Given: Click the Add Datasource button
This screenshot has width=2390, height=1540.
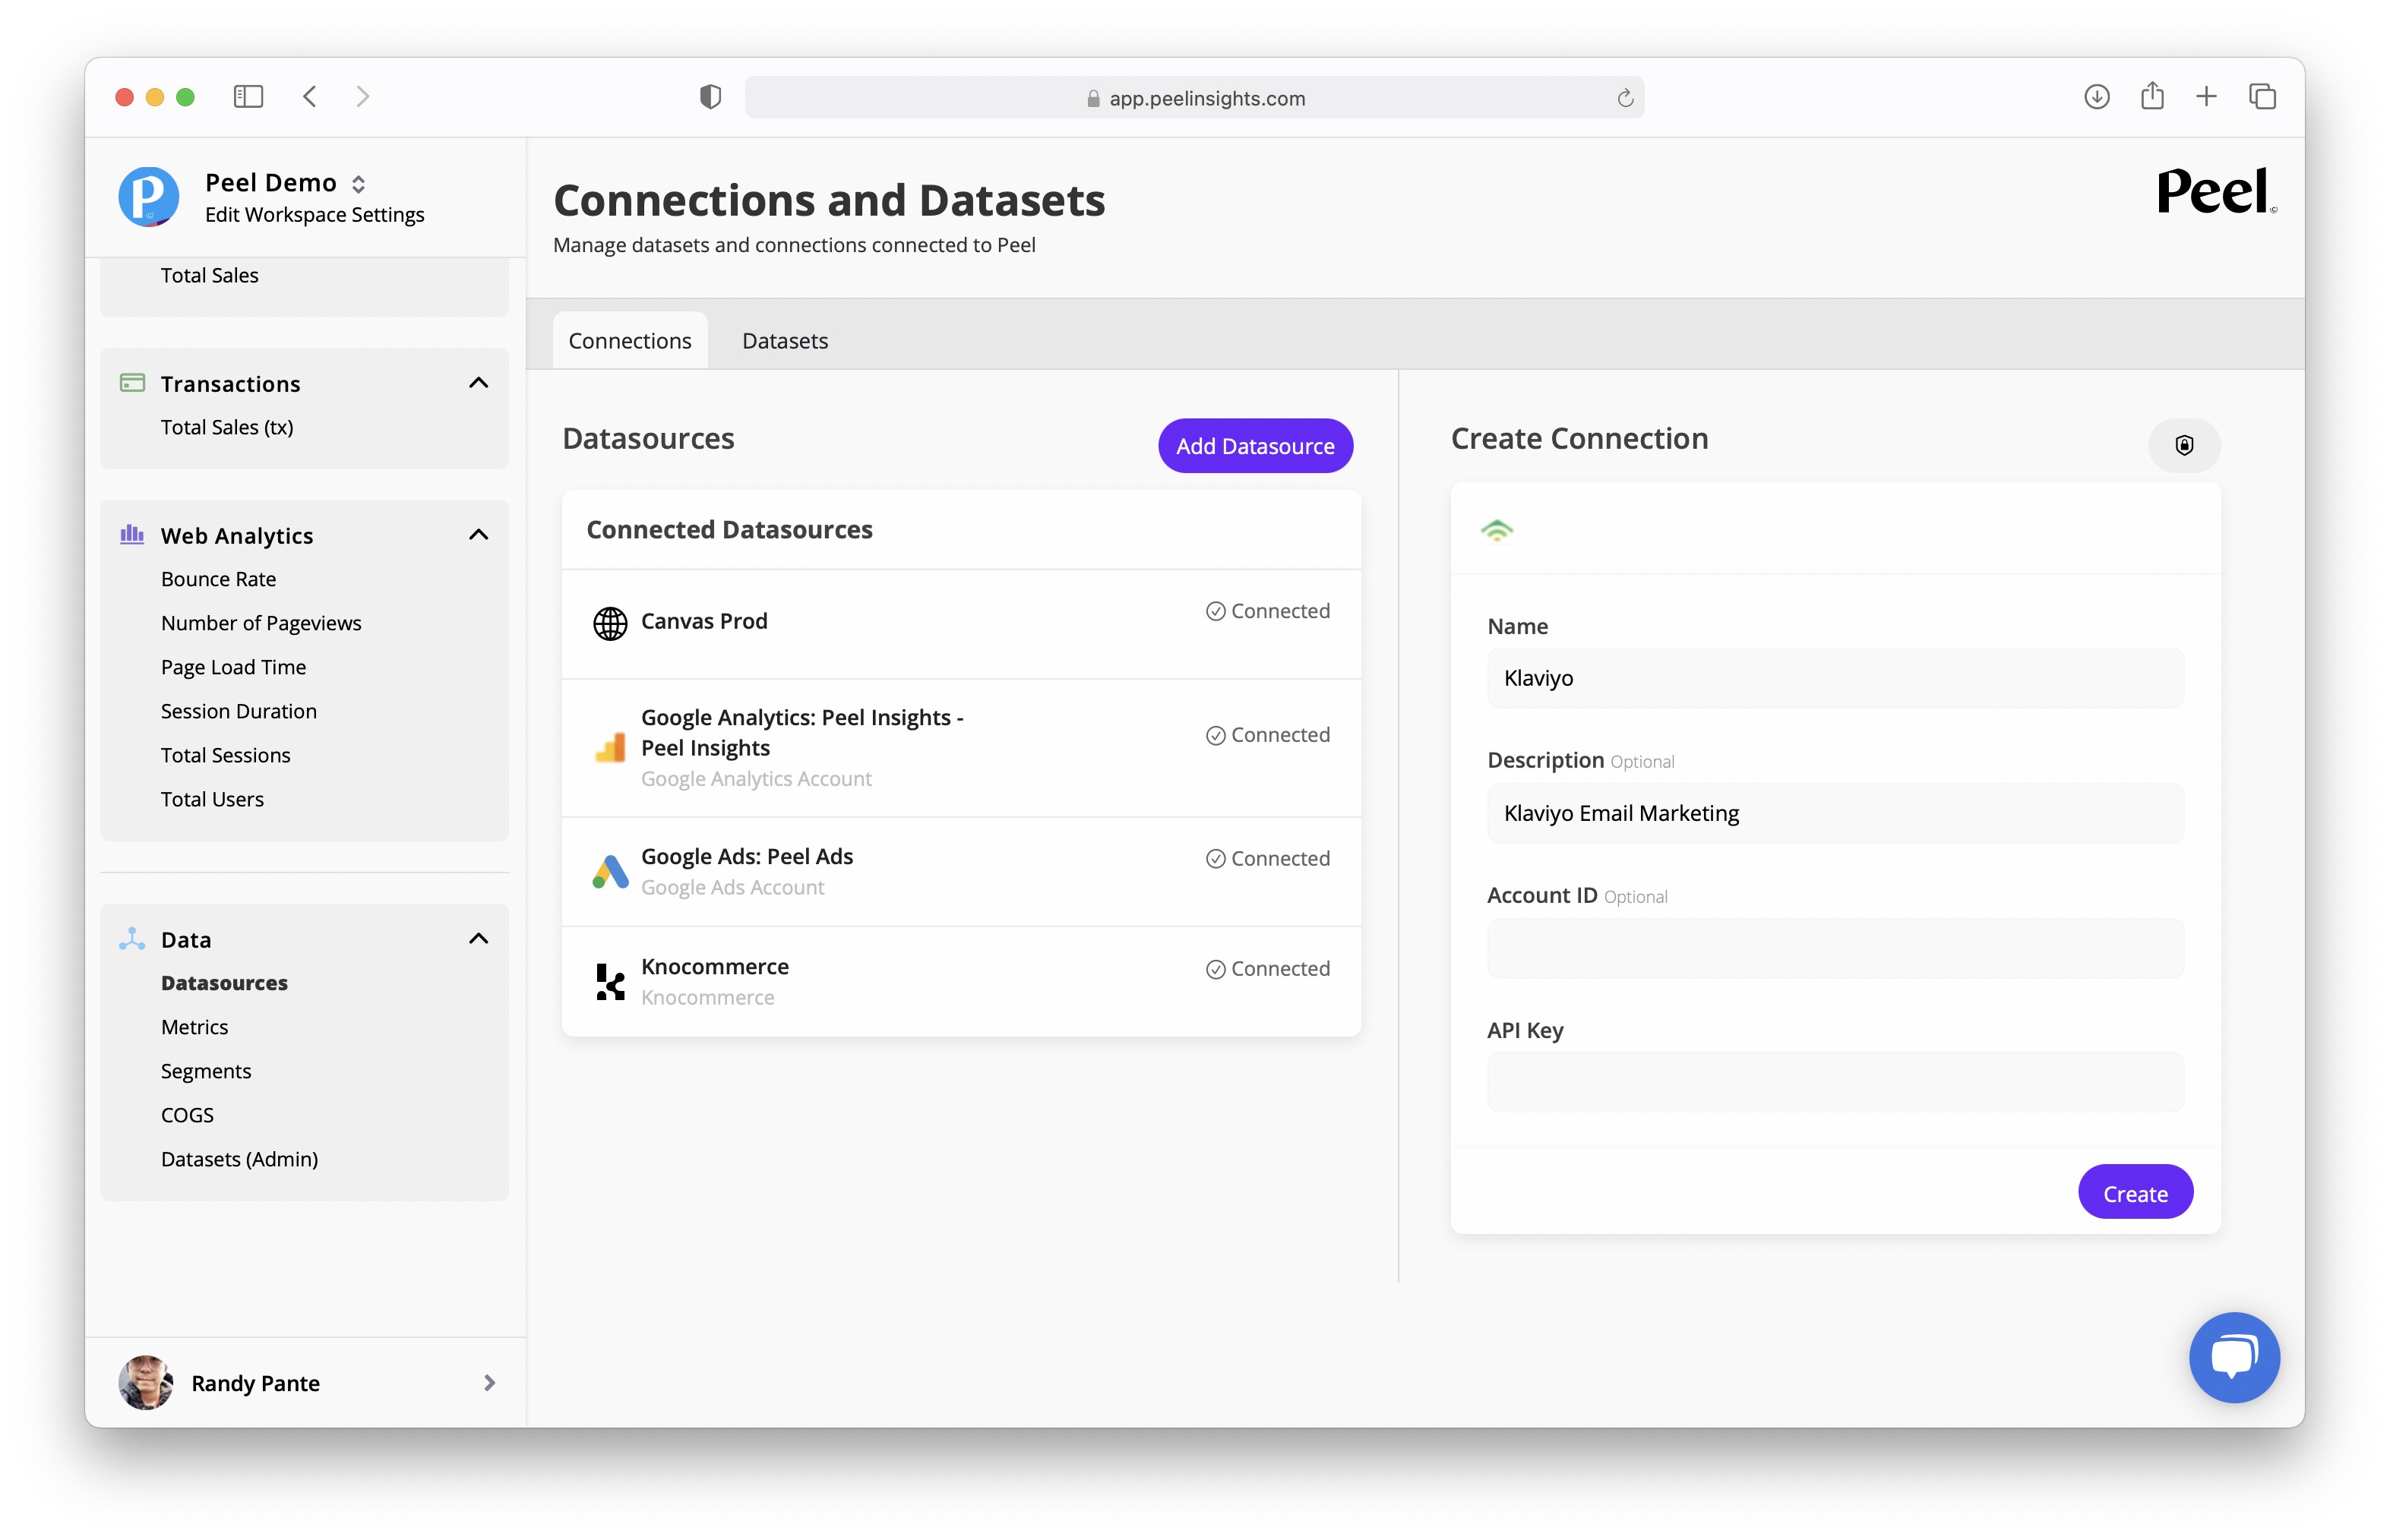Looking at the screenshot, I should click(x=1254, y=446).
